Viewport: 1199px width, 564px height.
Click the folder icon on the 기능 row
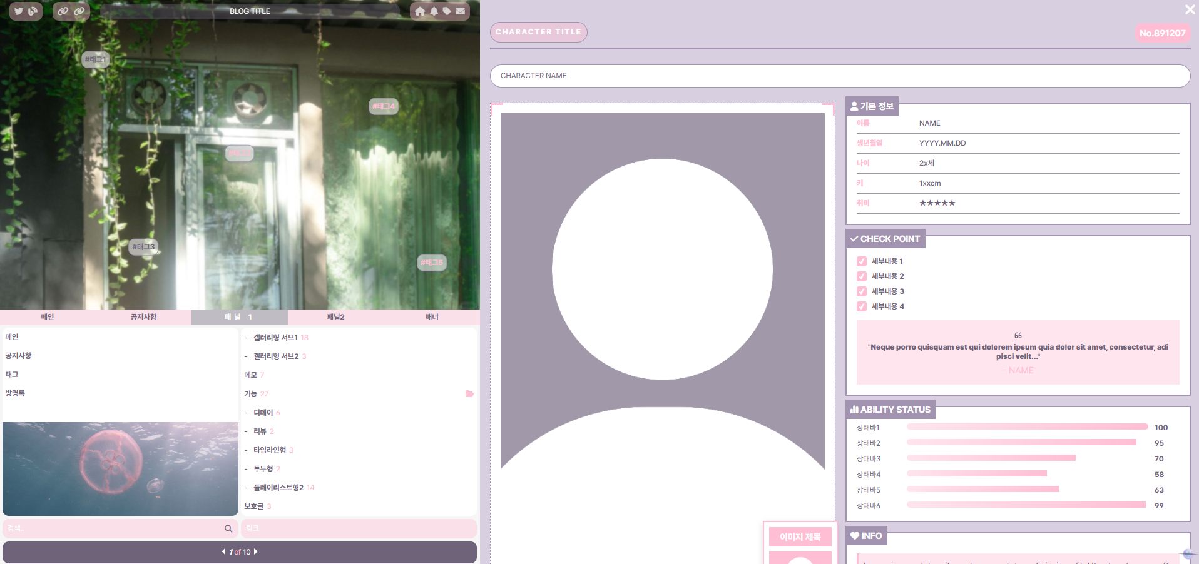click(x=469, y=393)
